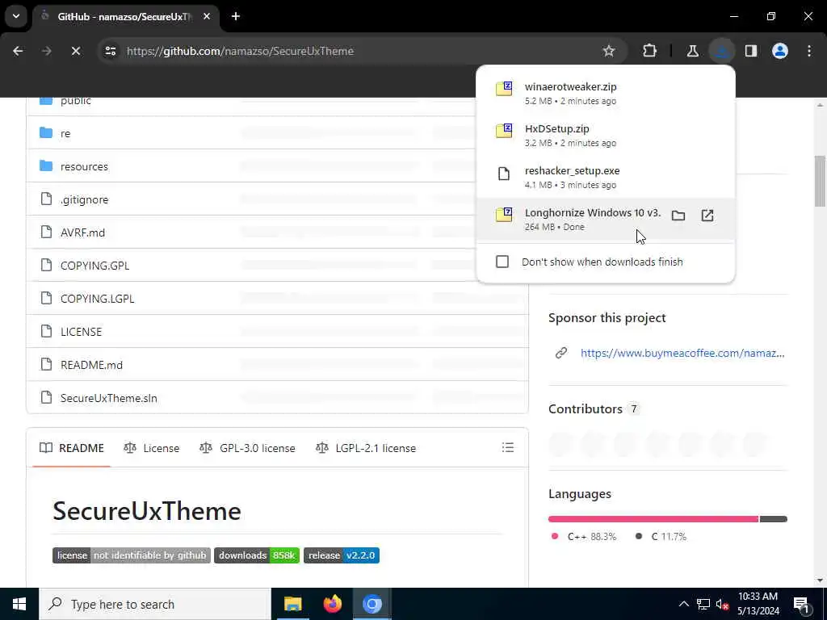The height and width of the screenshot is (620, 827).
Task: Click reshacker_setup.exe file icon
Action: coord(504,174)
